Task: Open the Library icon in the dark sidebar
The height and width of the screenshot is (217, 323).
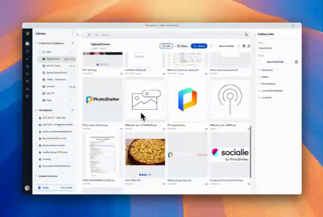Action: 28,44
